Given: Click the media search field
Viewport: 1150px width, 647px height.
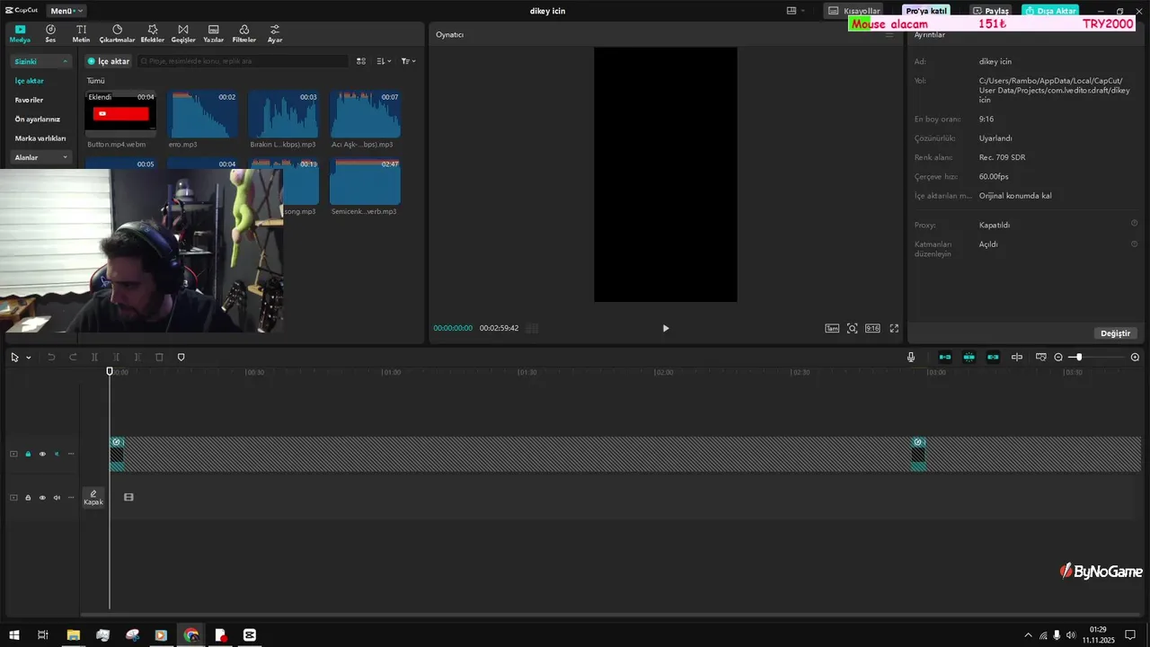Looking at the screenshot, I should coord(243,61).
